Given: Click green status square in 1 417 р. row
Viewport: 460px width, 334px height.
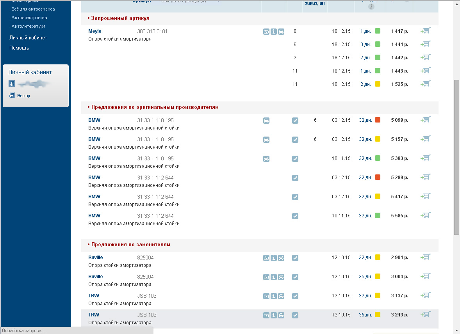Looking at the screenshot, I should click(x=378, y=31).
